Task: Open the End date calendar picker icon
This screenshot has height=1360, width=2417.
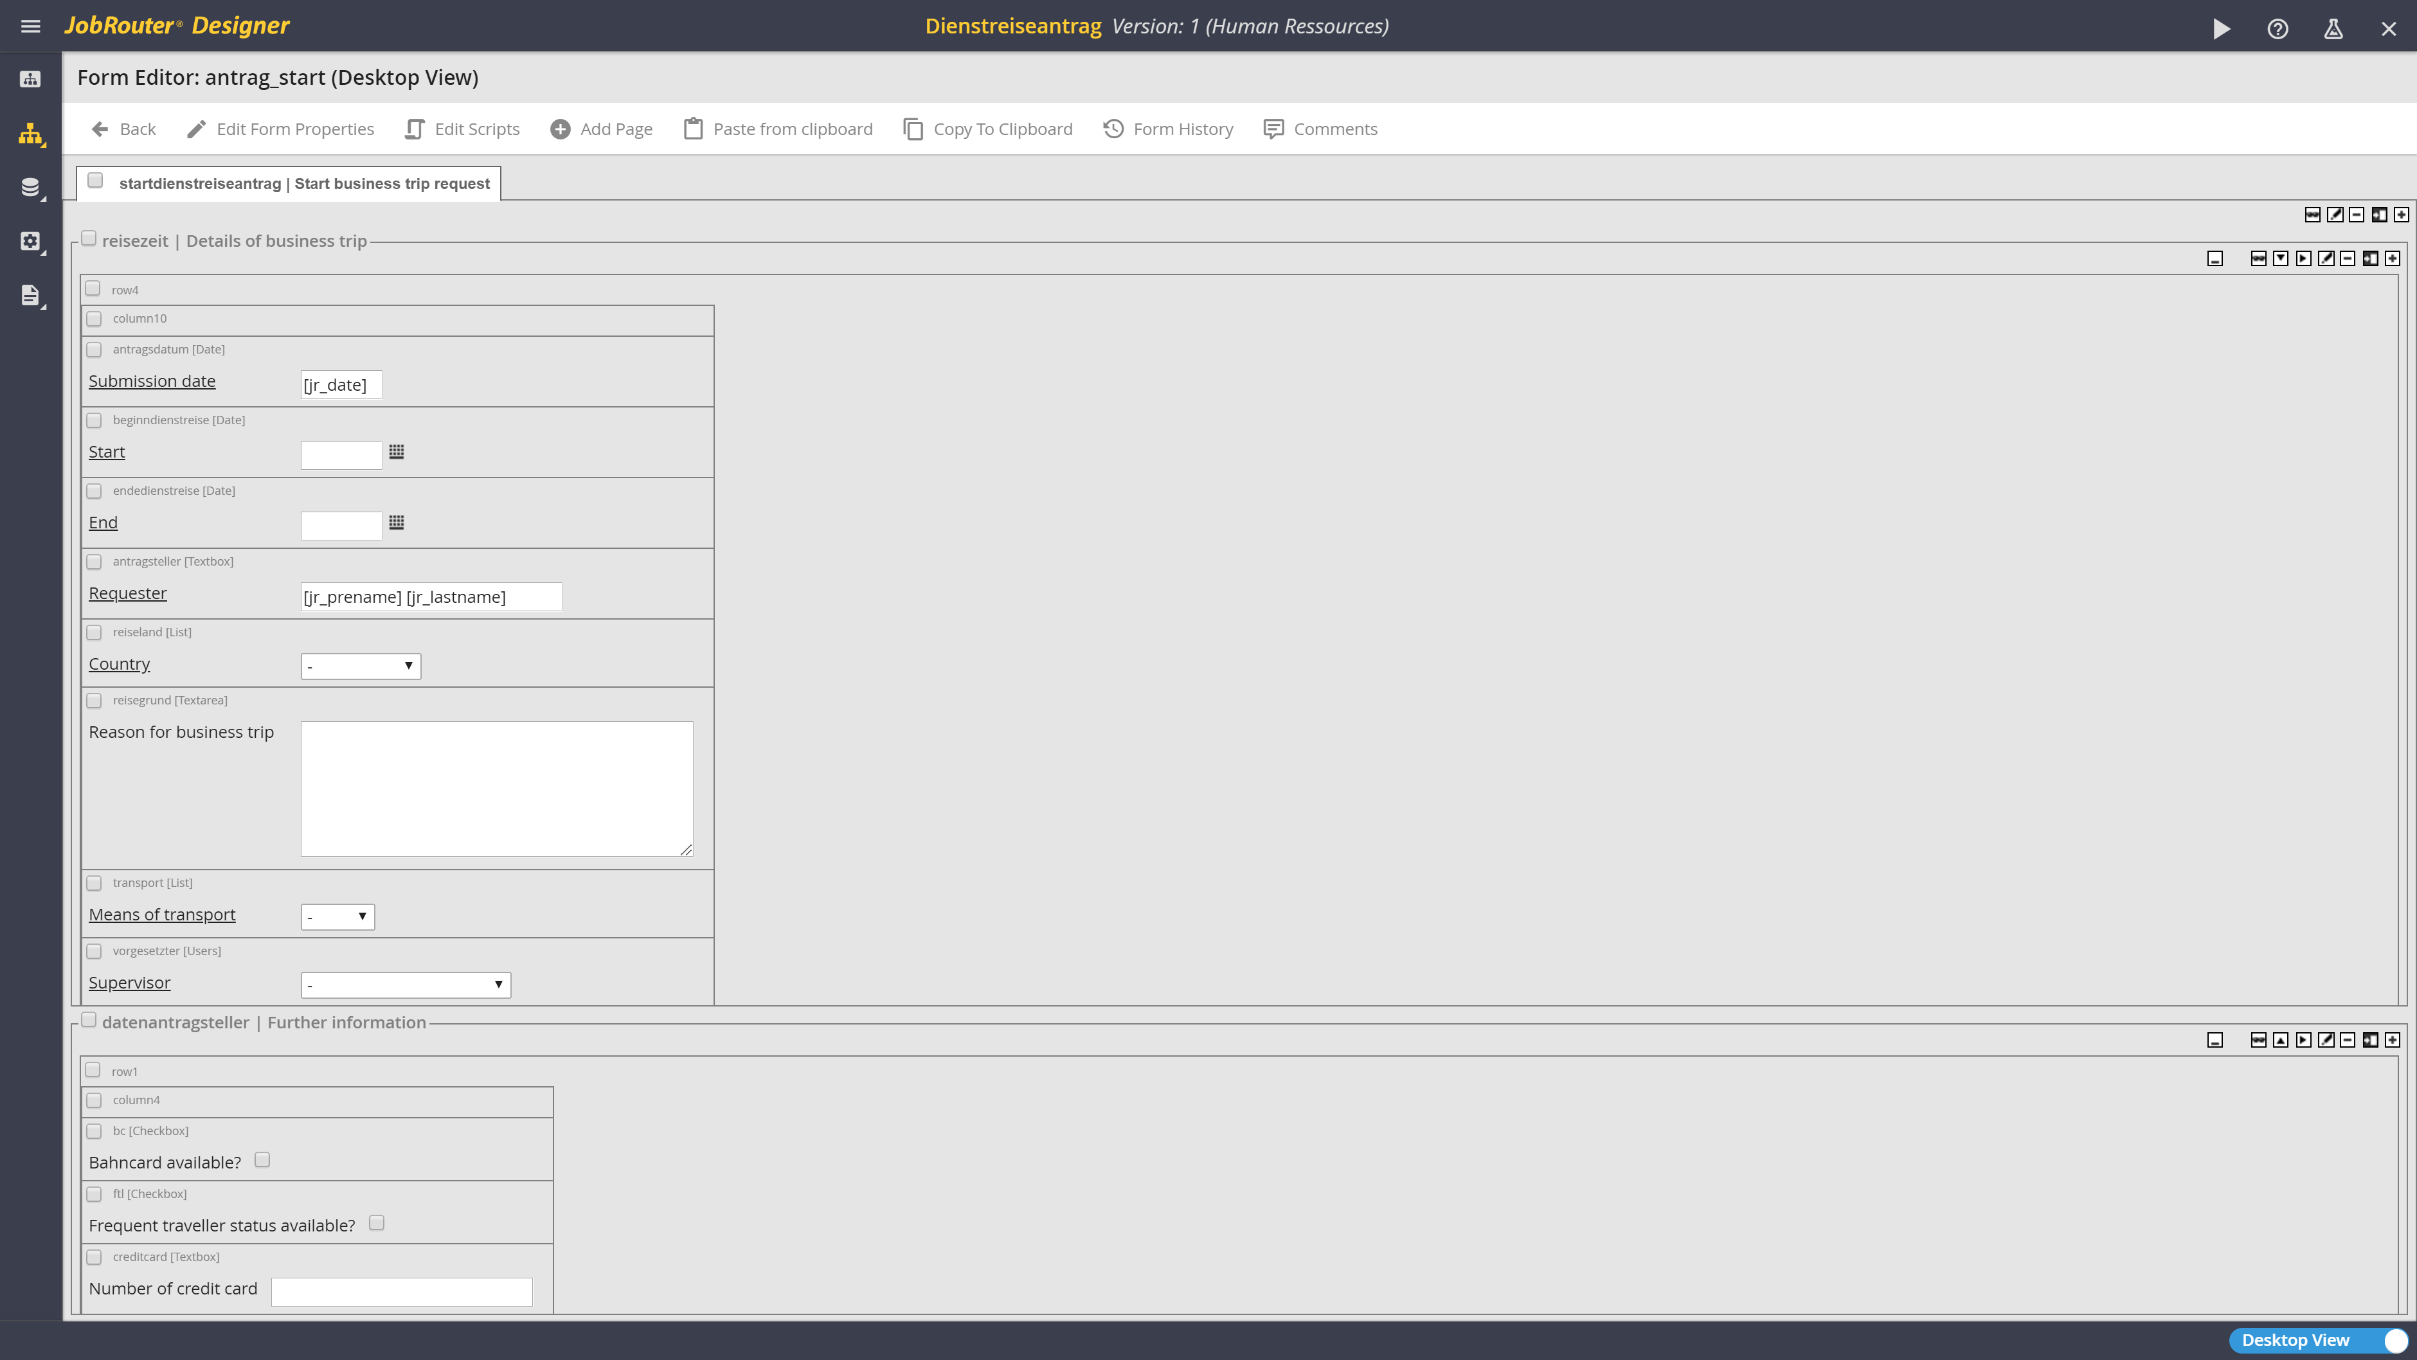Action: (397, 523)
